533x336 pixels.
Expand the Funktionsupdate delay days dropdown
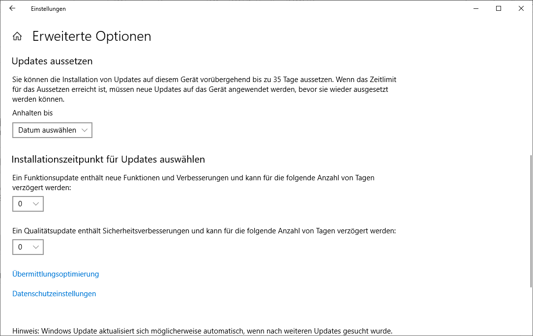pyautogui.click(x=28, y=204)
